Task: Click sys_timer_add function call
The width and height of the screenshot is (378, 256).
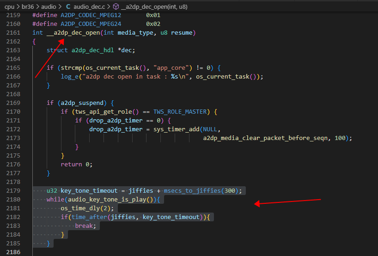Action: pos(176,129)
